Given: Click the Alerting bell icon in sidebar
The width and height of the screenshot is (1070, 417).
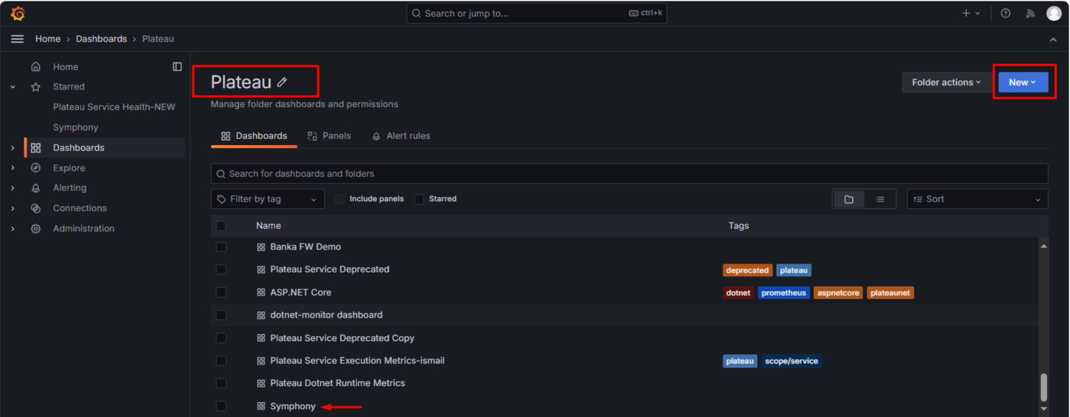Looking at the screenshot, I should (x=35, y=188).
